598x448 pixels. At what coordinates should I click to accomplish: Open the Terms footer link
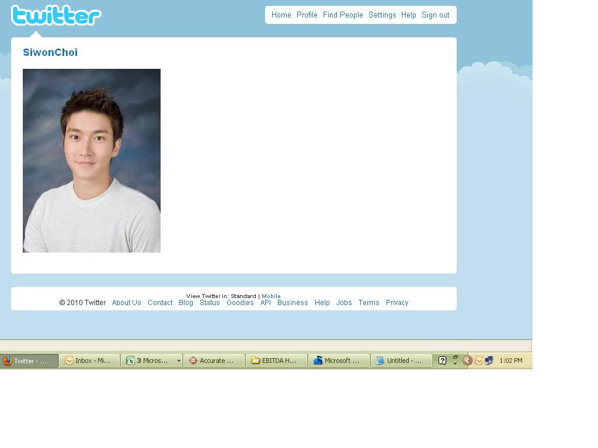[x=369, y=303]
